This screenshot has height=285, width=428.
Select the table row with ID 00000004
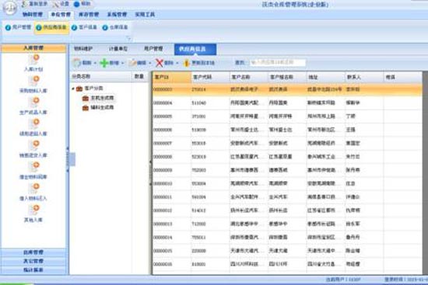(287, 103)
